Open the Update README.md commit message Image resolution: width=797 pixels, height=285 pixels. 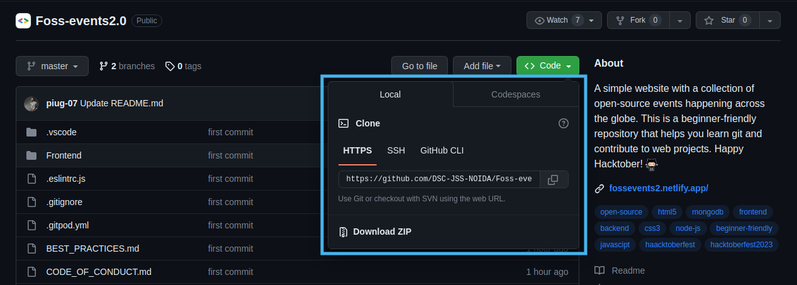click(x=121, y=103)
